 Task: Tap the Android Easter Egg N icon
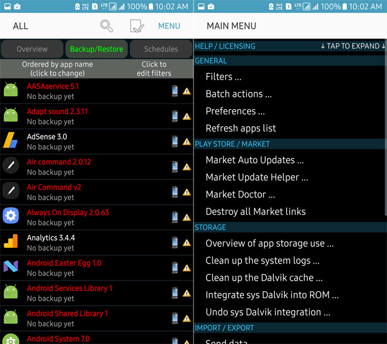tap(11, 267)
